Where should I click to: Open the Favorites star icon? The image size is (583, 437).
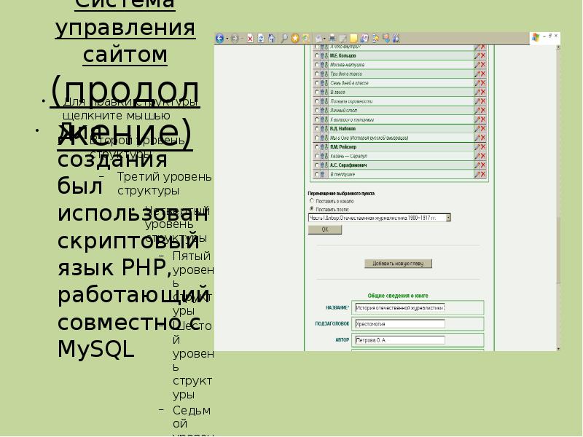click(294, 38)
